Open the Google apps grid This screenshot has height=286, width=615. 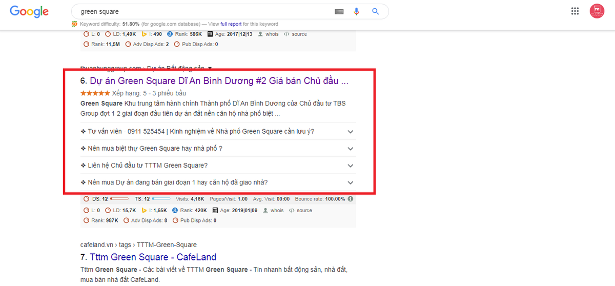[575, 11]
